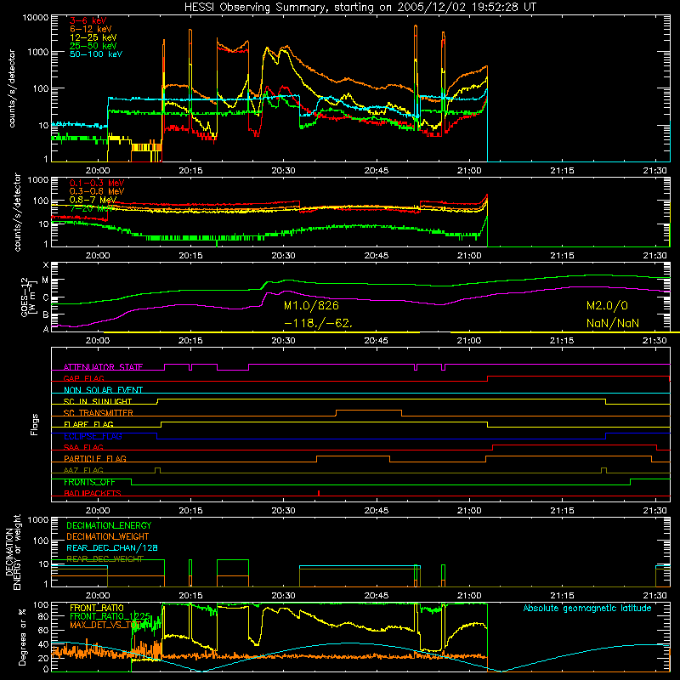Select the ATTENUATOR_STATE flag label

pos(103,367)
